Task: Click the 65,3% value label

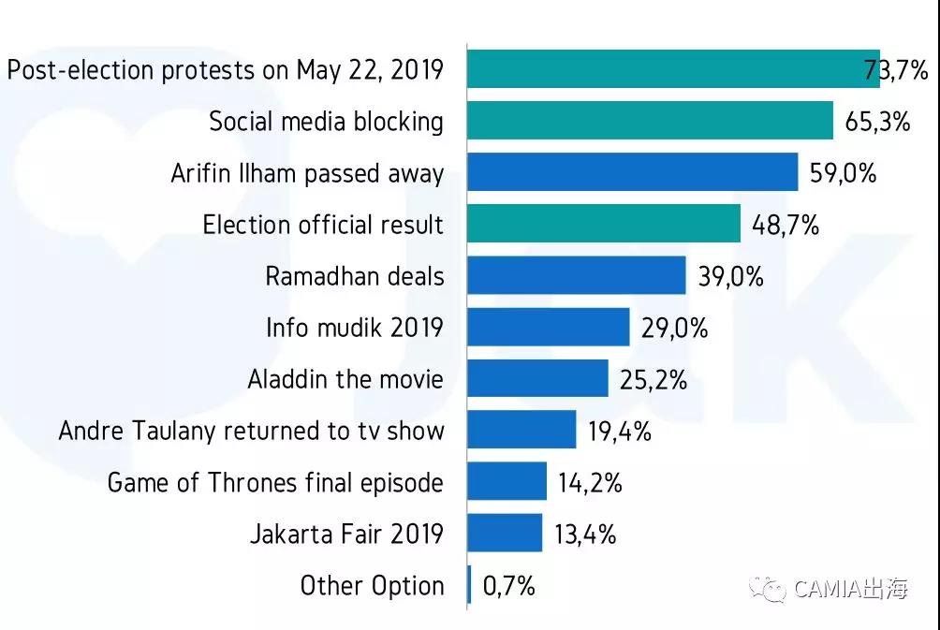Action: 877,122
